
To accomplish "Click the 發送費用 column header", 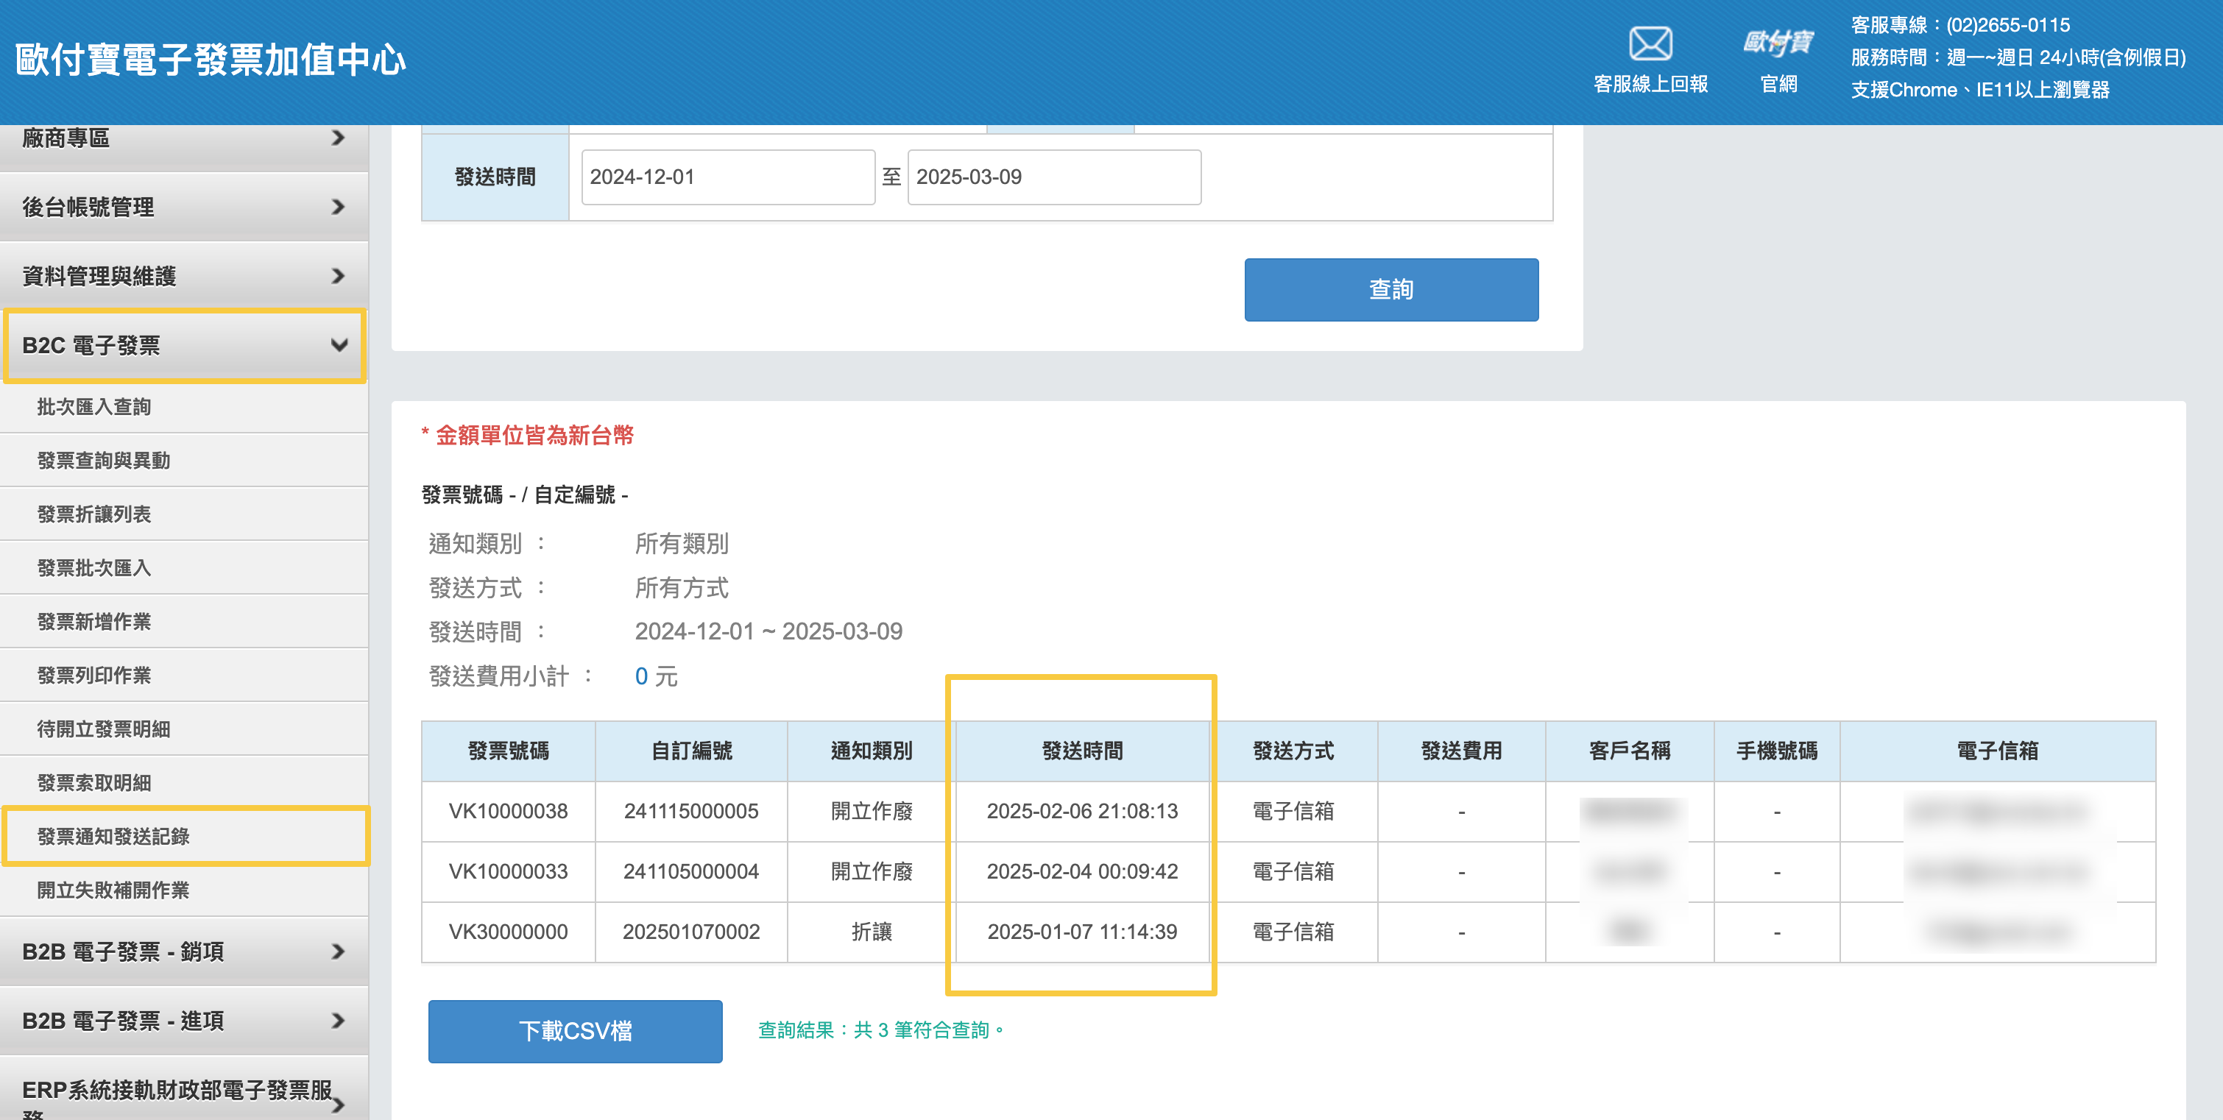I will click(x=1461, y=751).
